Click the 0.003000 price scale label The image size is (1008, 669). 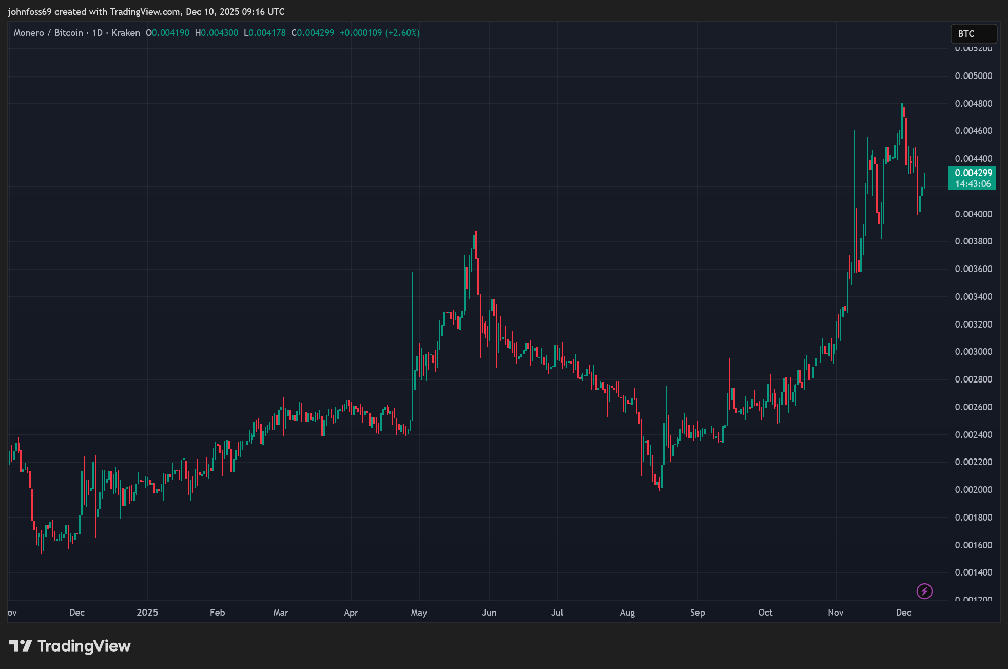[x=973, y=352]
